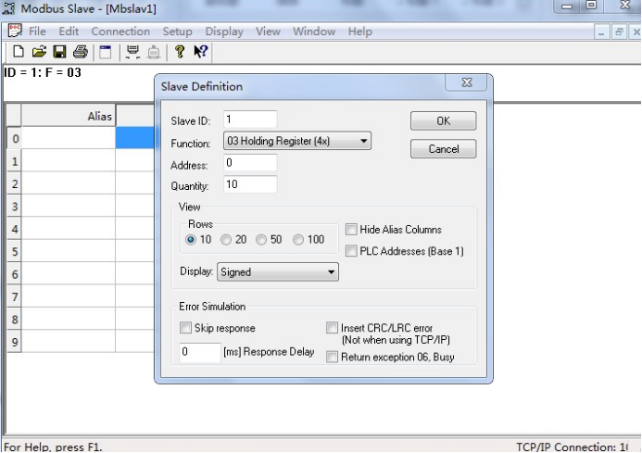Select row header 3 in table
Viewport: 642px width, 453px height.
click(14, 206)
